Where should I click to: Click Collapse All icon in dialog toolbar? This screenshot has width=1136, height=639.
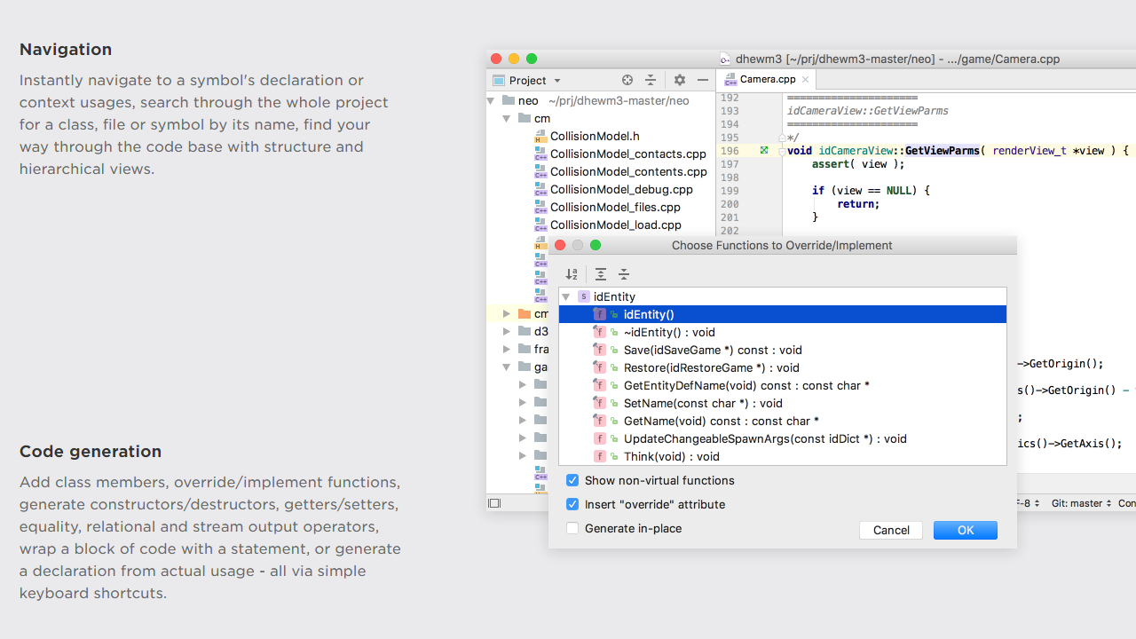coord(624,274)
